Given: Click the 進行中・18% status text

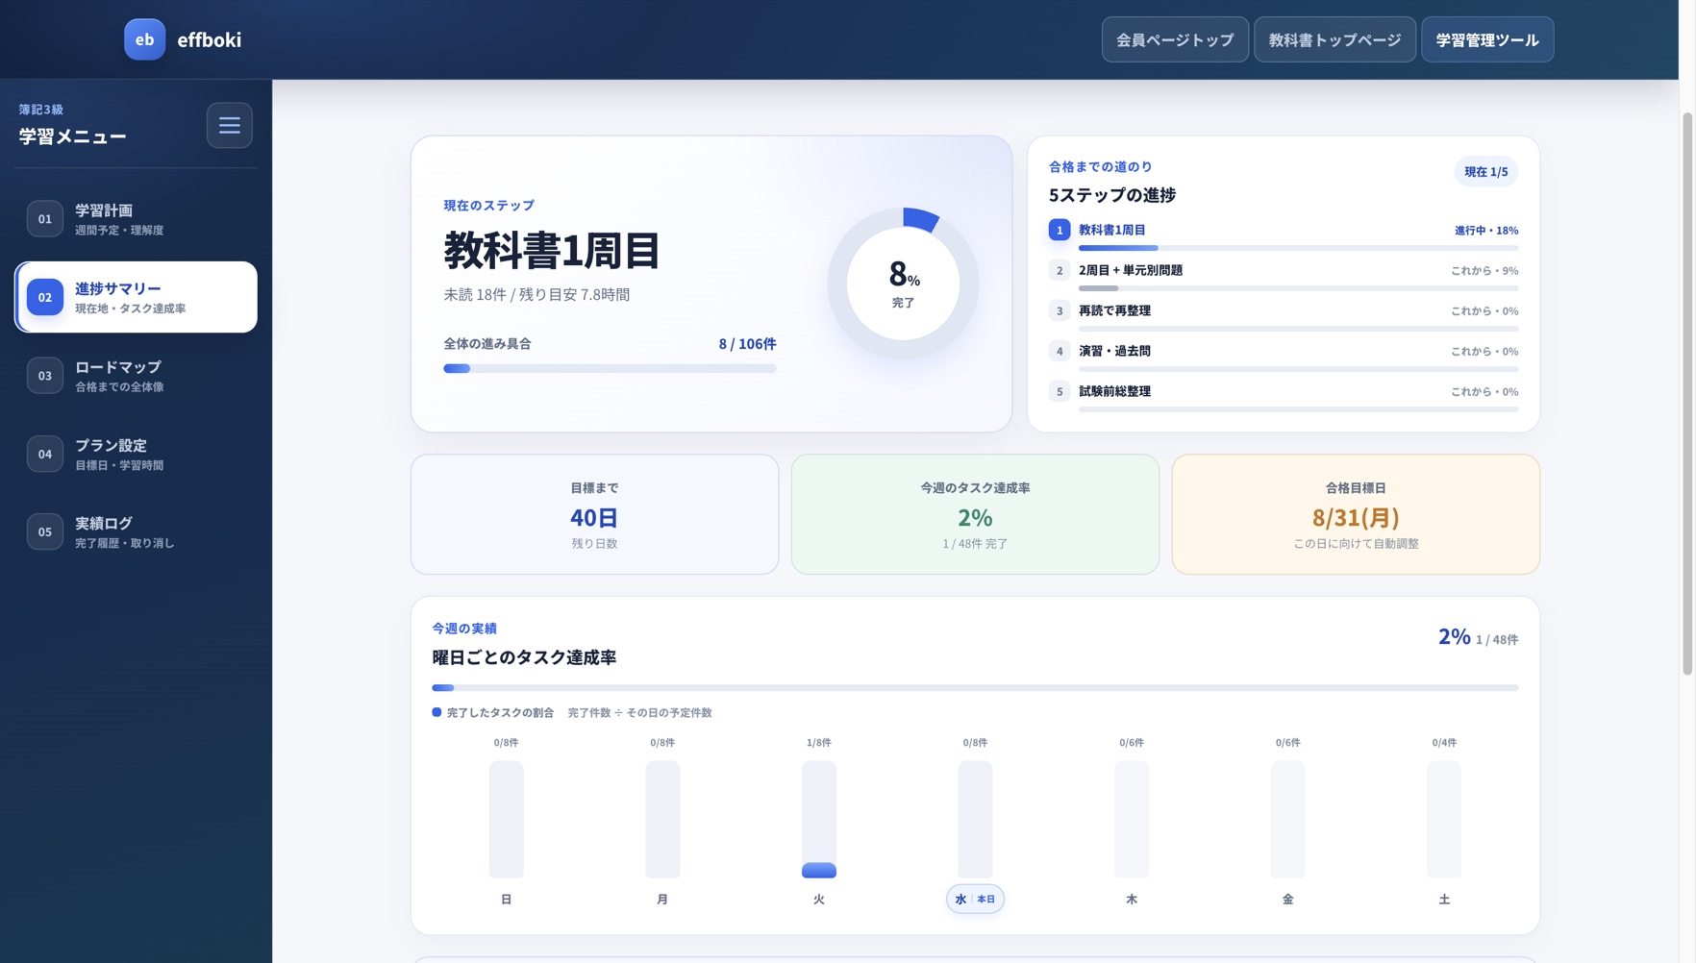Looking at the screenshot, I should click(1486, 231).
